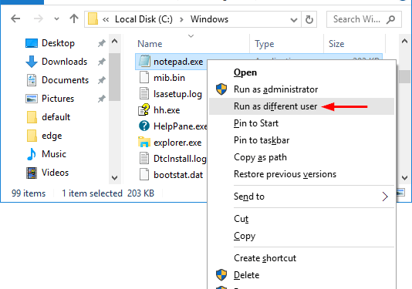Choose Copy as path

(x=302, y=157)
